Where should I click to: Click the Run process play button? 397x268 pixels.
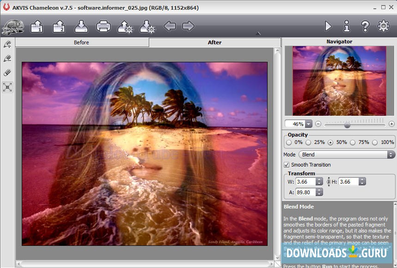point(328,26)
